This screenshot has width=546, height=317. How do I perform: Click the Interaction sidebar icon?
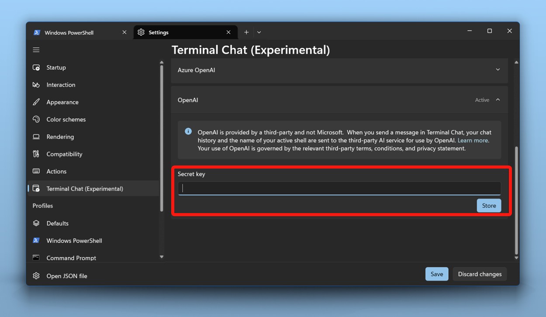click(36, 85)
